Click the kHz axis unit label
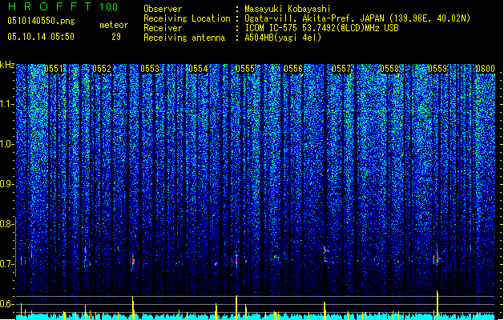 [7, 65]
